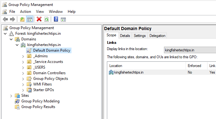Click the Domains node icon
The image size is (216, 119).
coord(17,39)
